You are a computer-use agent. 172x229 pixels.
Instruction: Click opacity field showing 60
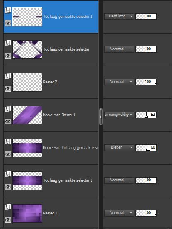tap(146, 148)
